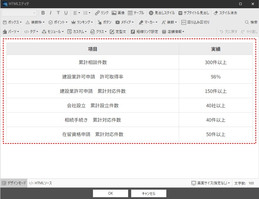Open the 装飾 text decoration dropdown
Screen dimensions: 259x199
(169, 22)
